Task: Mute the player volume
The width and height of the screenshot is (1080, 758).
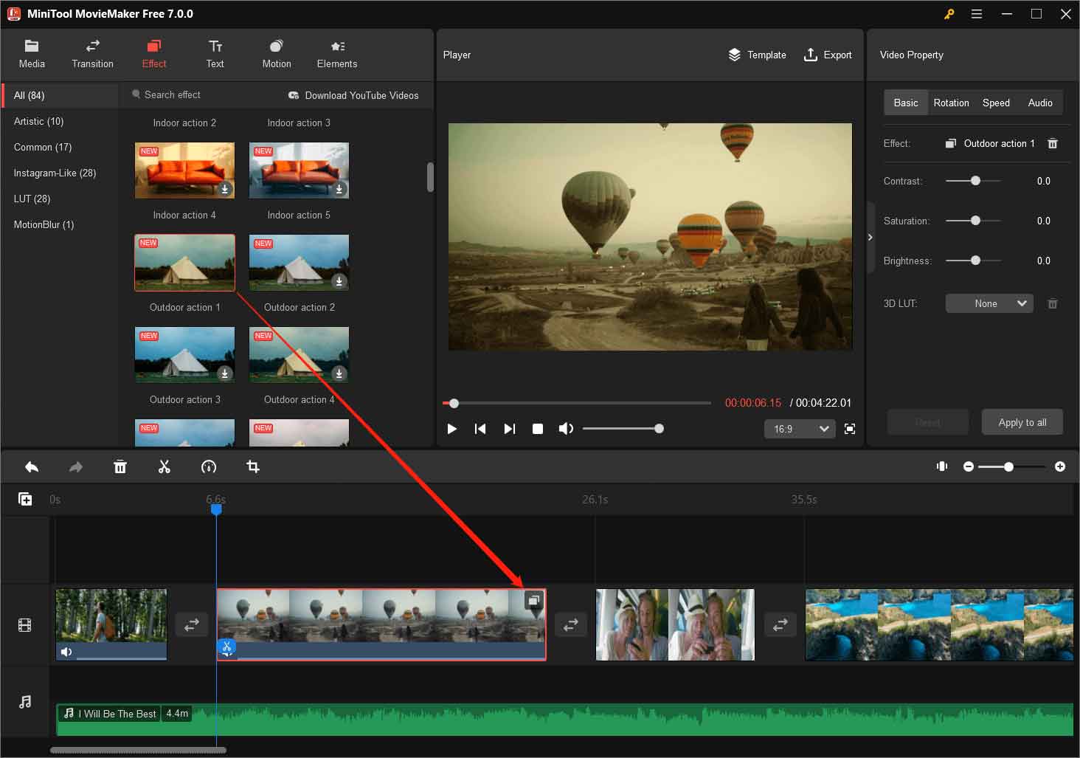Action: [566, 429]
